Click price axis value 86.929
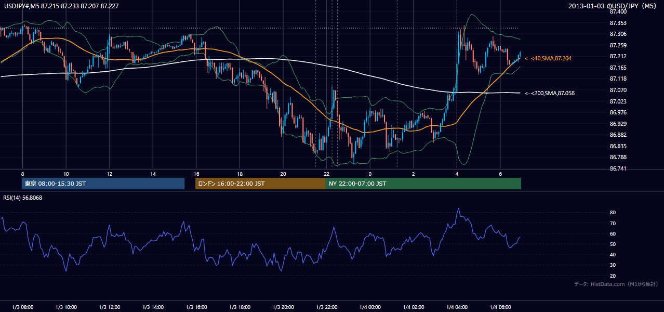Viewport: 664px width, 312px height. [x=618, y=124]
